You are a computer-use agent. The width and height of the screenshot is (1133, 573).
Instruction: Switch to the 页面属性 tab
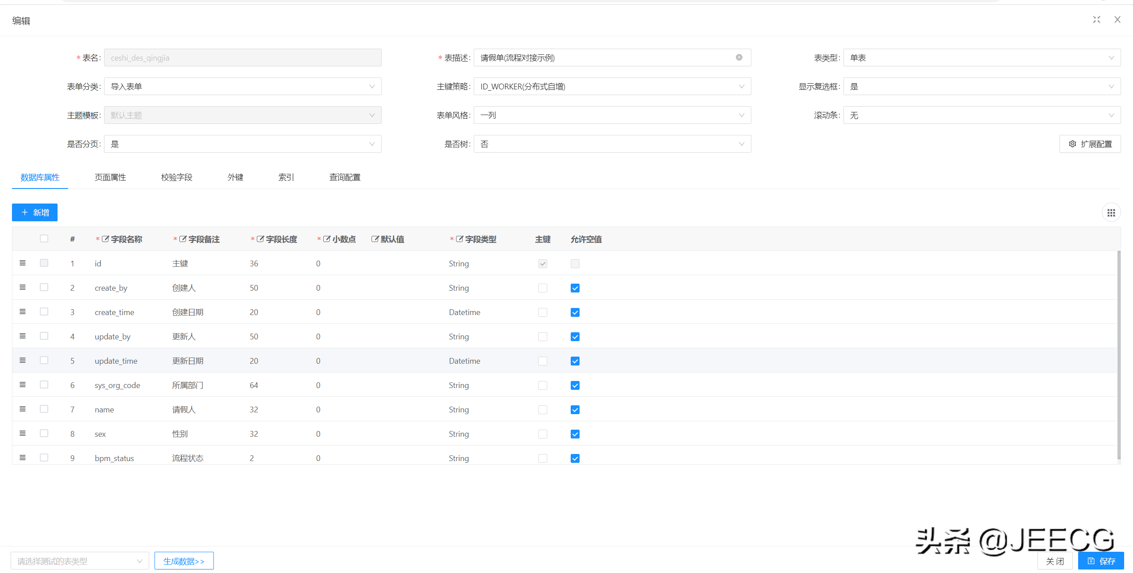click(109, 177)
